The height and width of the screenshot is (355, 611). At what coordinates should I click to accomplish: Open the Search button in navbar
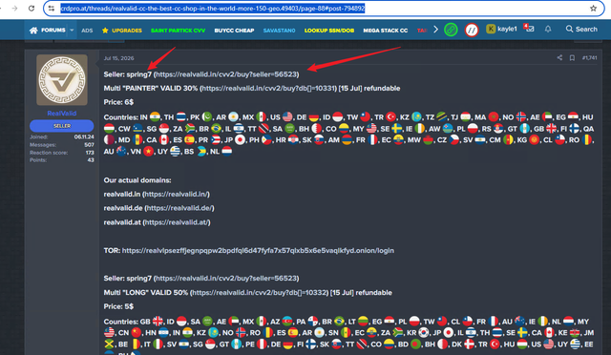click(581, 30)
